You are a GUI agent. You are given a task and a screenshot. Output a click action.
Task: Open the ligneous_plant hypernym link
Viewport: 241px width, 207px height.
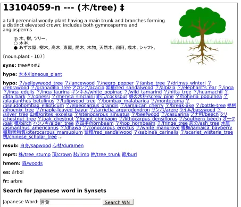[x=40, y=74]
